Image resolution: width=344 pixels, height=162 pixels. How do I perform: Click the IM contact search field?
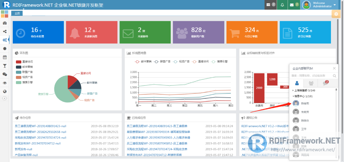click(311, 76)
